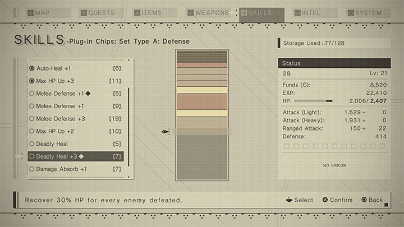The width and height of the screenshot is (404, 227).
Task: Click the selection cursor left of Deadly Heal +3
Action: [x=19, y=156]
